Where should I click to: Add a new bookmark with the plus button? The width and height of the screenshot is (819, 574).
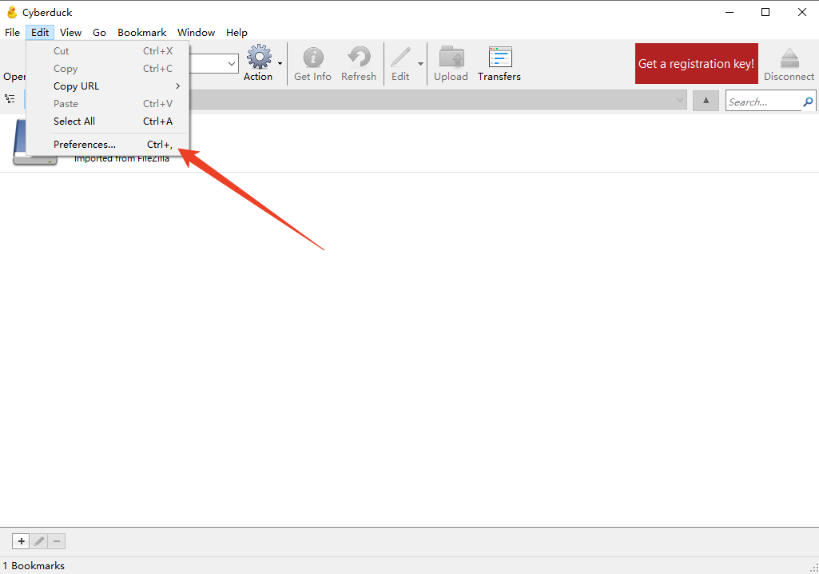point(21,541)
